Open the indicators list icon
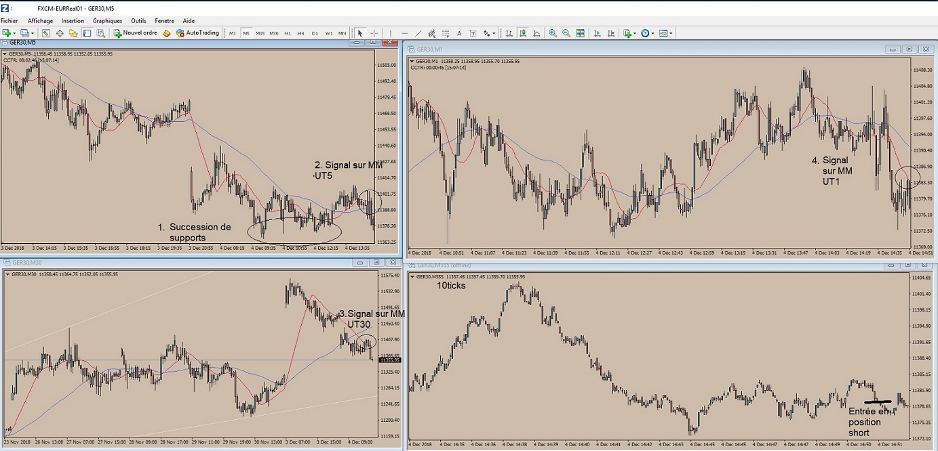The width and height of the screenshot is (938, 451). [x=627, y=33]
